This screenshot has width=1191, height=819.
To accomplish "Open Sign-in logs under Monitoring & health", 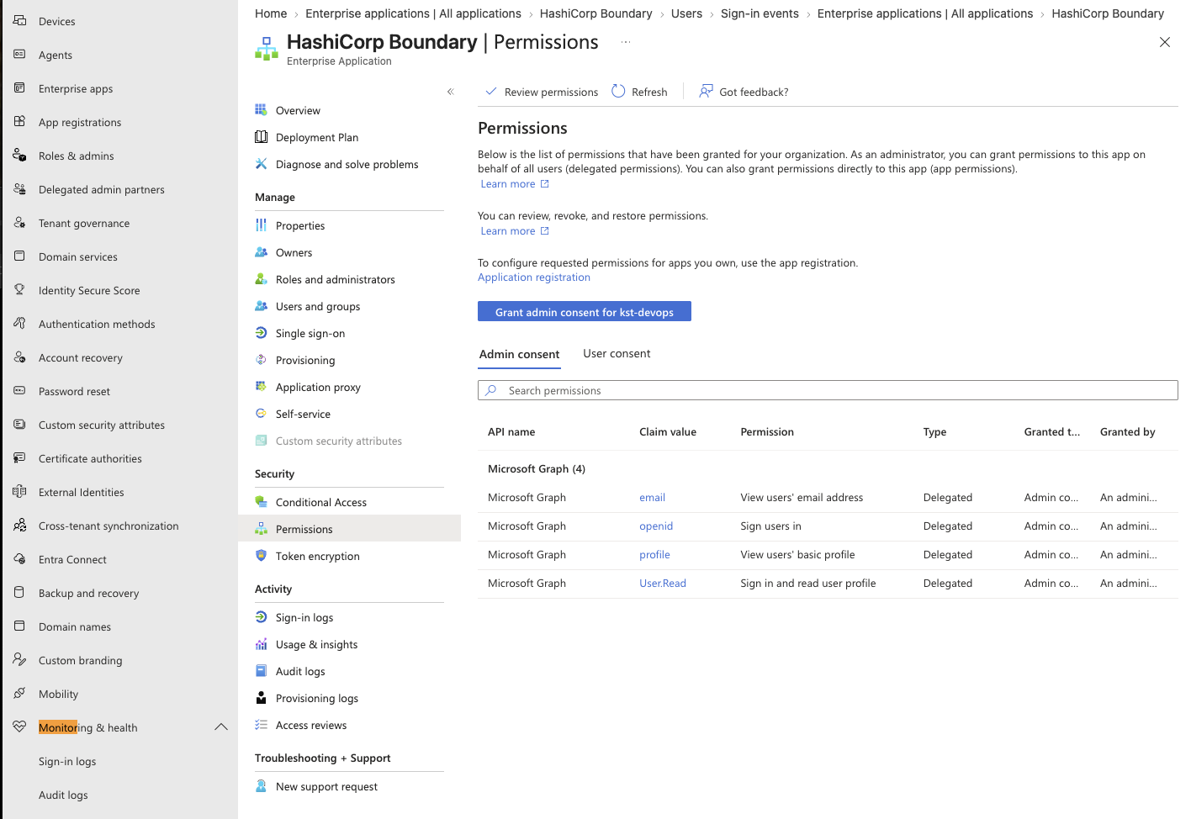I will (x=67, y=761).
